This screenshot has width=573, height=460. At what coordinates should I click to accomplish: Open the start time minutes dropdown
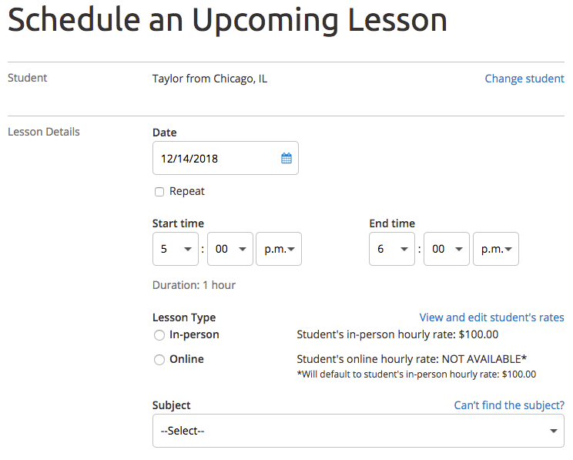pyautogui.click(x=230, y=249)
